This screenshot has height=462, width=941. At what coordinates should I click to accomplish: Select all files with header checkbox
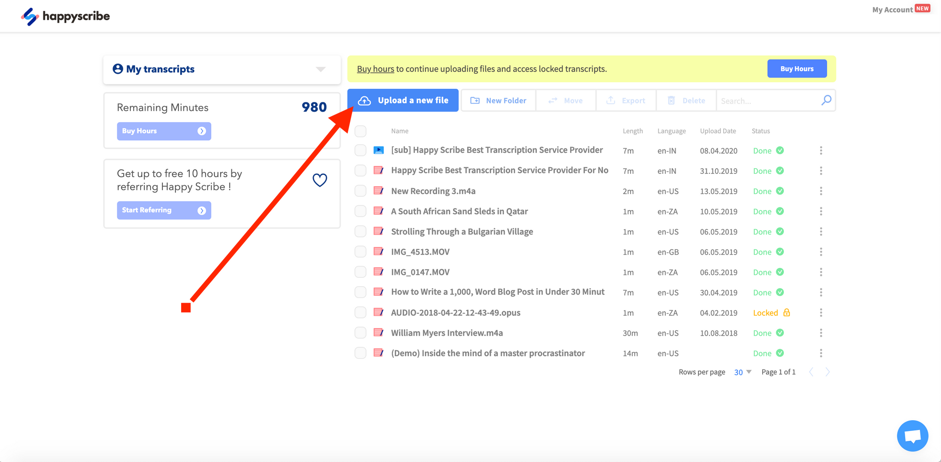[360, 131]
